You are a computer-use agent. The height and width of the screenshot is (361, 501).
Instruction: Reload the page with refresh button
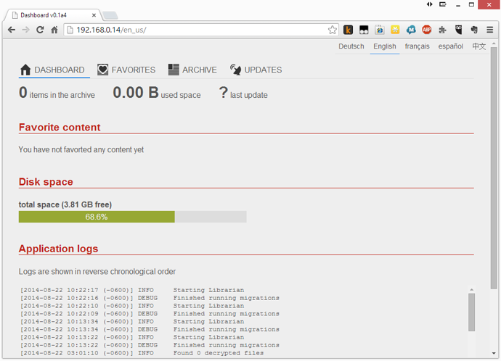click(x=40, y=30)
